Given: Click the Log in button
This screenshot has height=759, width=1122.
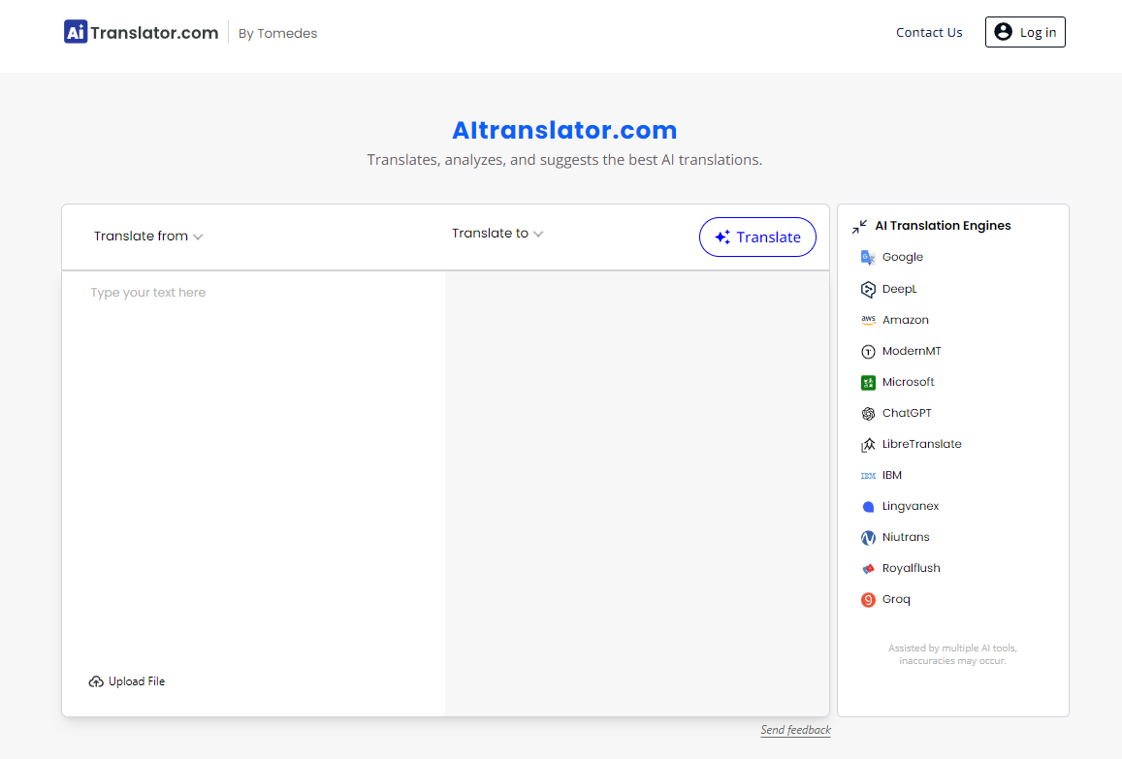Looking at the screenshot, I should pos(1025,32).
